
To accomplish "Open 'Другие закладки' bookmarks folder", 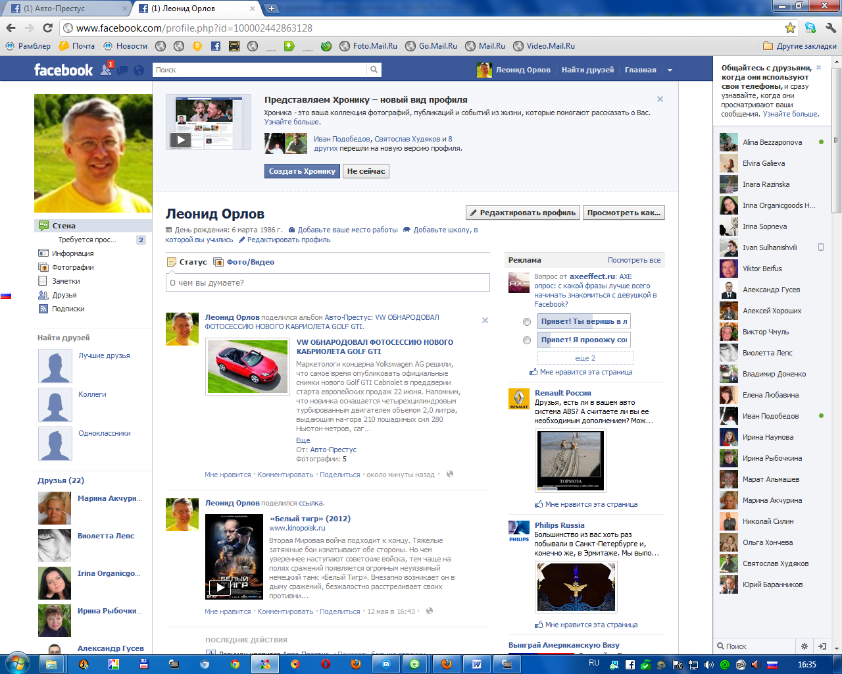I will point(800,46).
